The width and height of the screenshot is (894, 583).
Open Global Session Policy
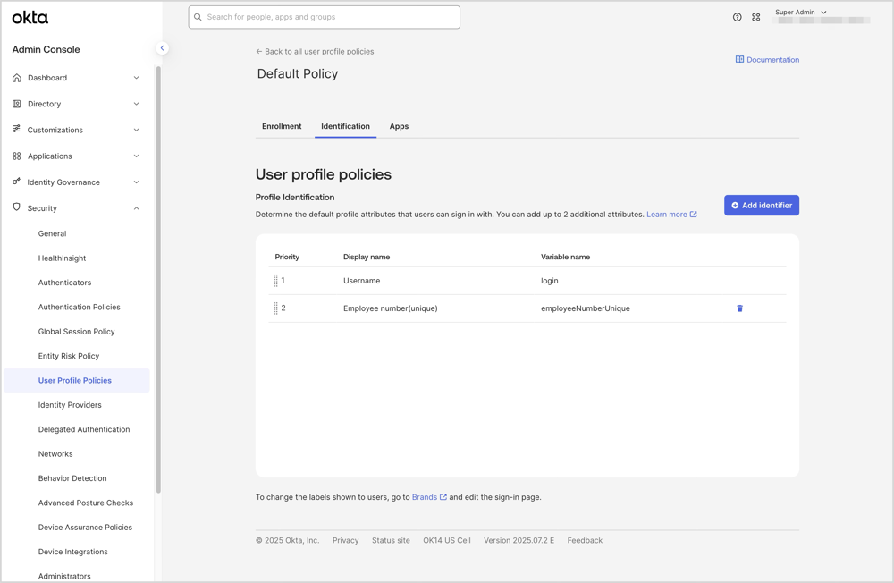pos(76,332)
